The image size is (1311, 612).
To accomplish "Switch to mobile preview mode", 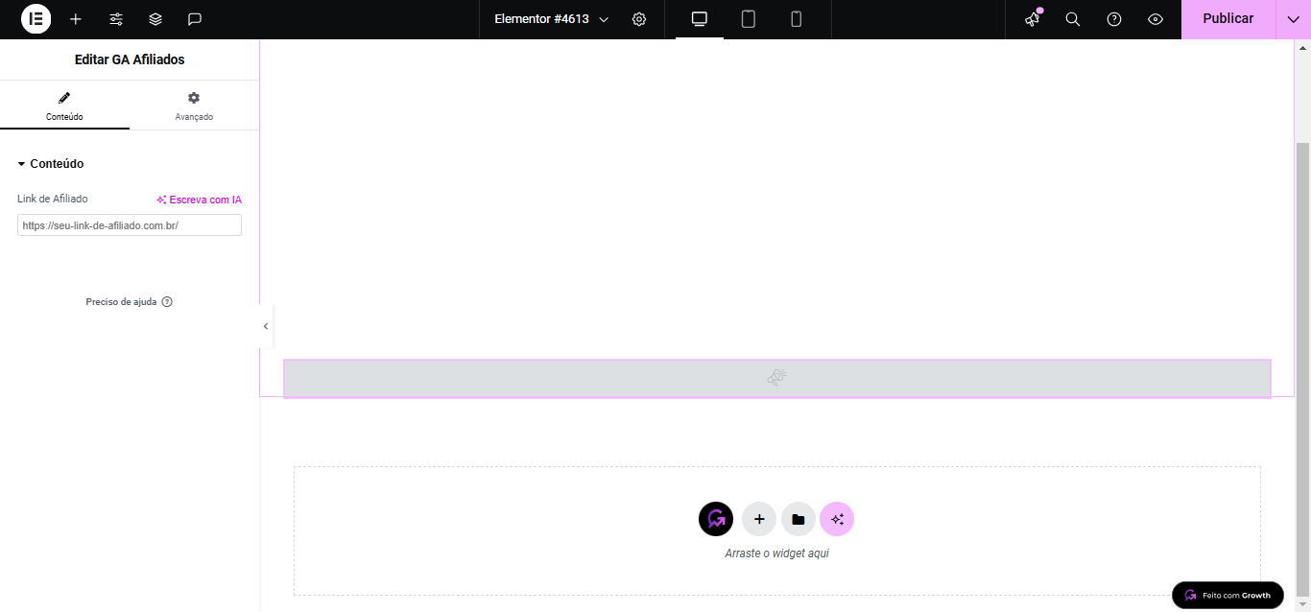I will [x=797, y=19].
